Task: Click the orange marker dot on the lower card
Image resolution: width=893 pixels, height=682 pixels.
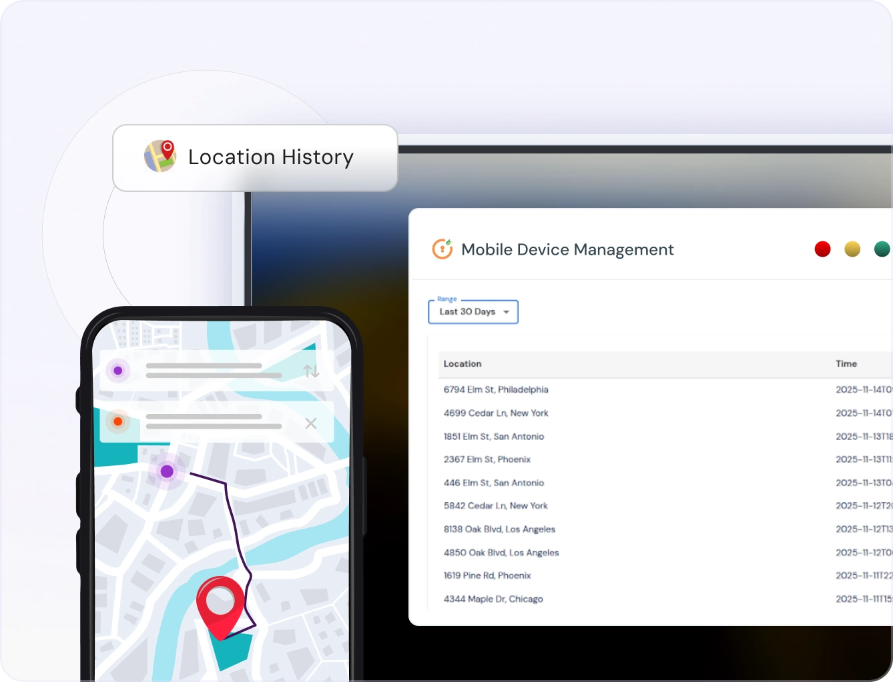Action: pos(117,421)
